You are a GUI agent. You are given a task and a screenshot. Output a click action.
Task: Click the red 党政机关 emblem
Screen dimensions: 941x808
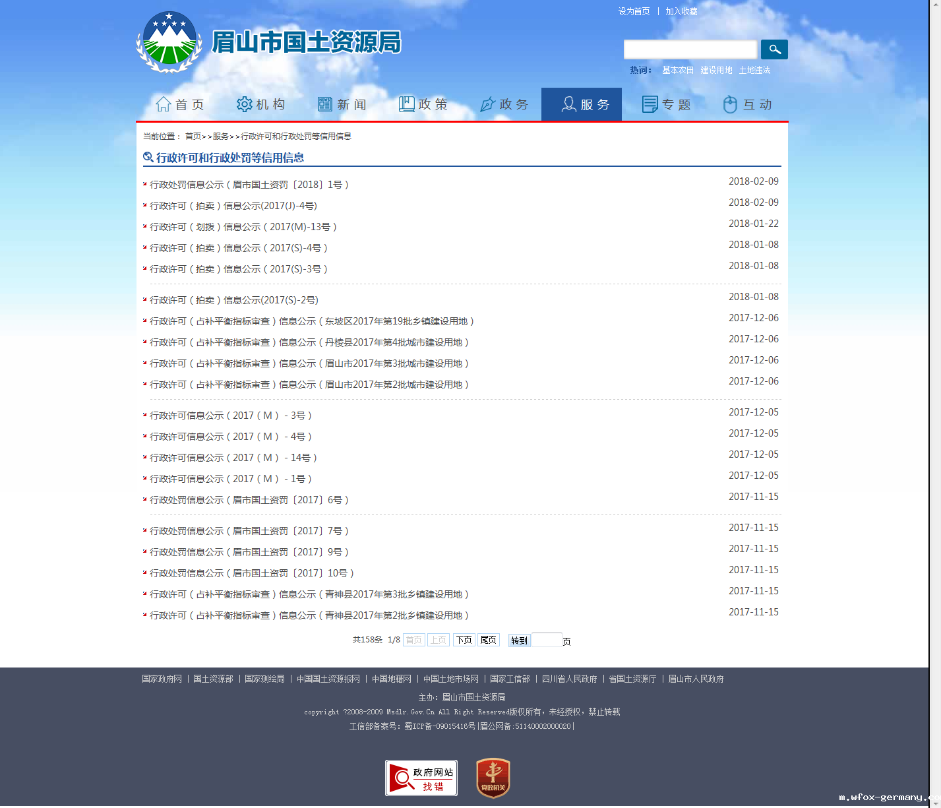pos(493,778)
